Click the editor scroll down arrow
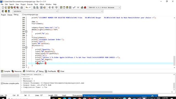This screenshot has height=99, width=176. point(174,68)
